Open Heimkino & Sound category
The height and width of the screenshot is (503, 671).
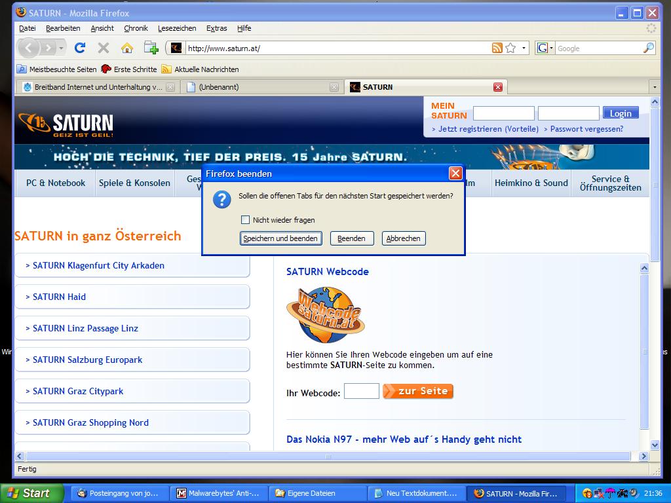tap(531, 183)
